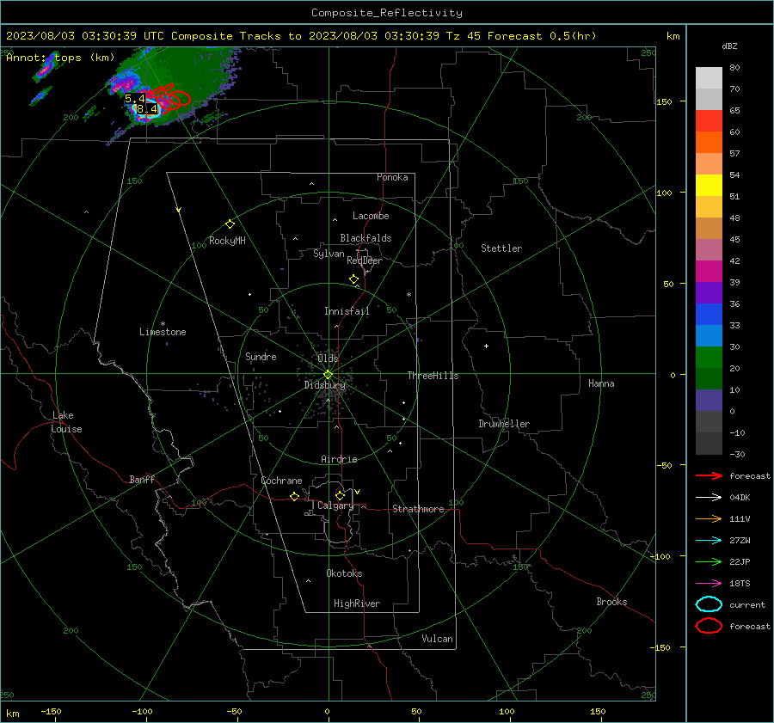Viewport: 774px width, 723px height.
Task: Click the Vulcan city label
Action: pos(438,639)
